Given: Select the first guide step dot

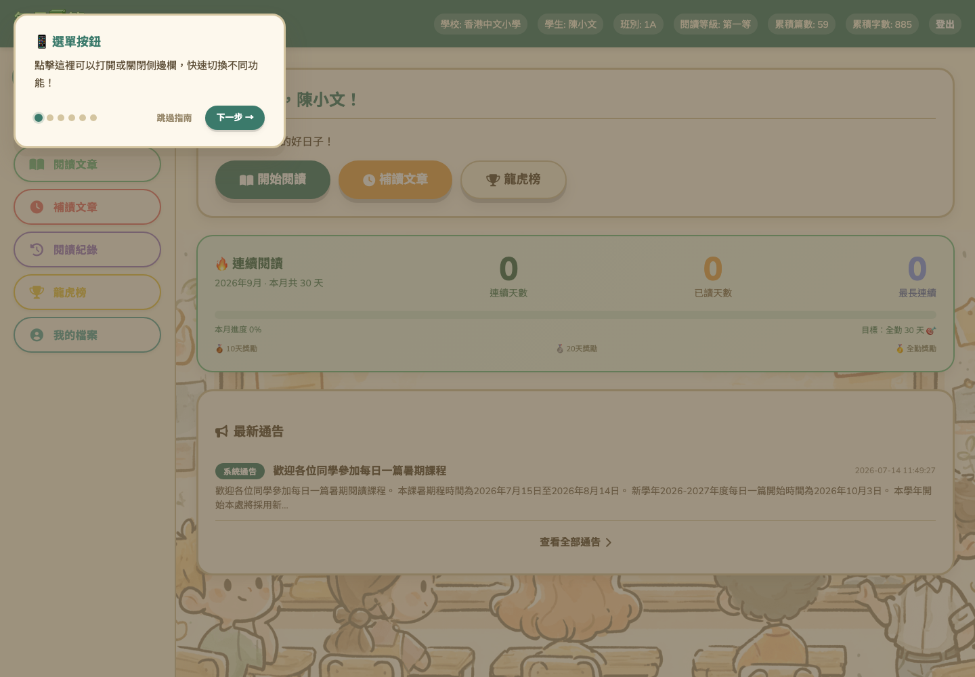Looking at the screenshot, I should (x=39, y=118).
